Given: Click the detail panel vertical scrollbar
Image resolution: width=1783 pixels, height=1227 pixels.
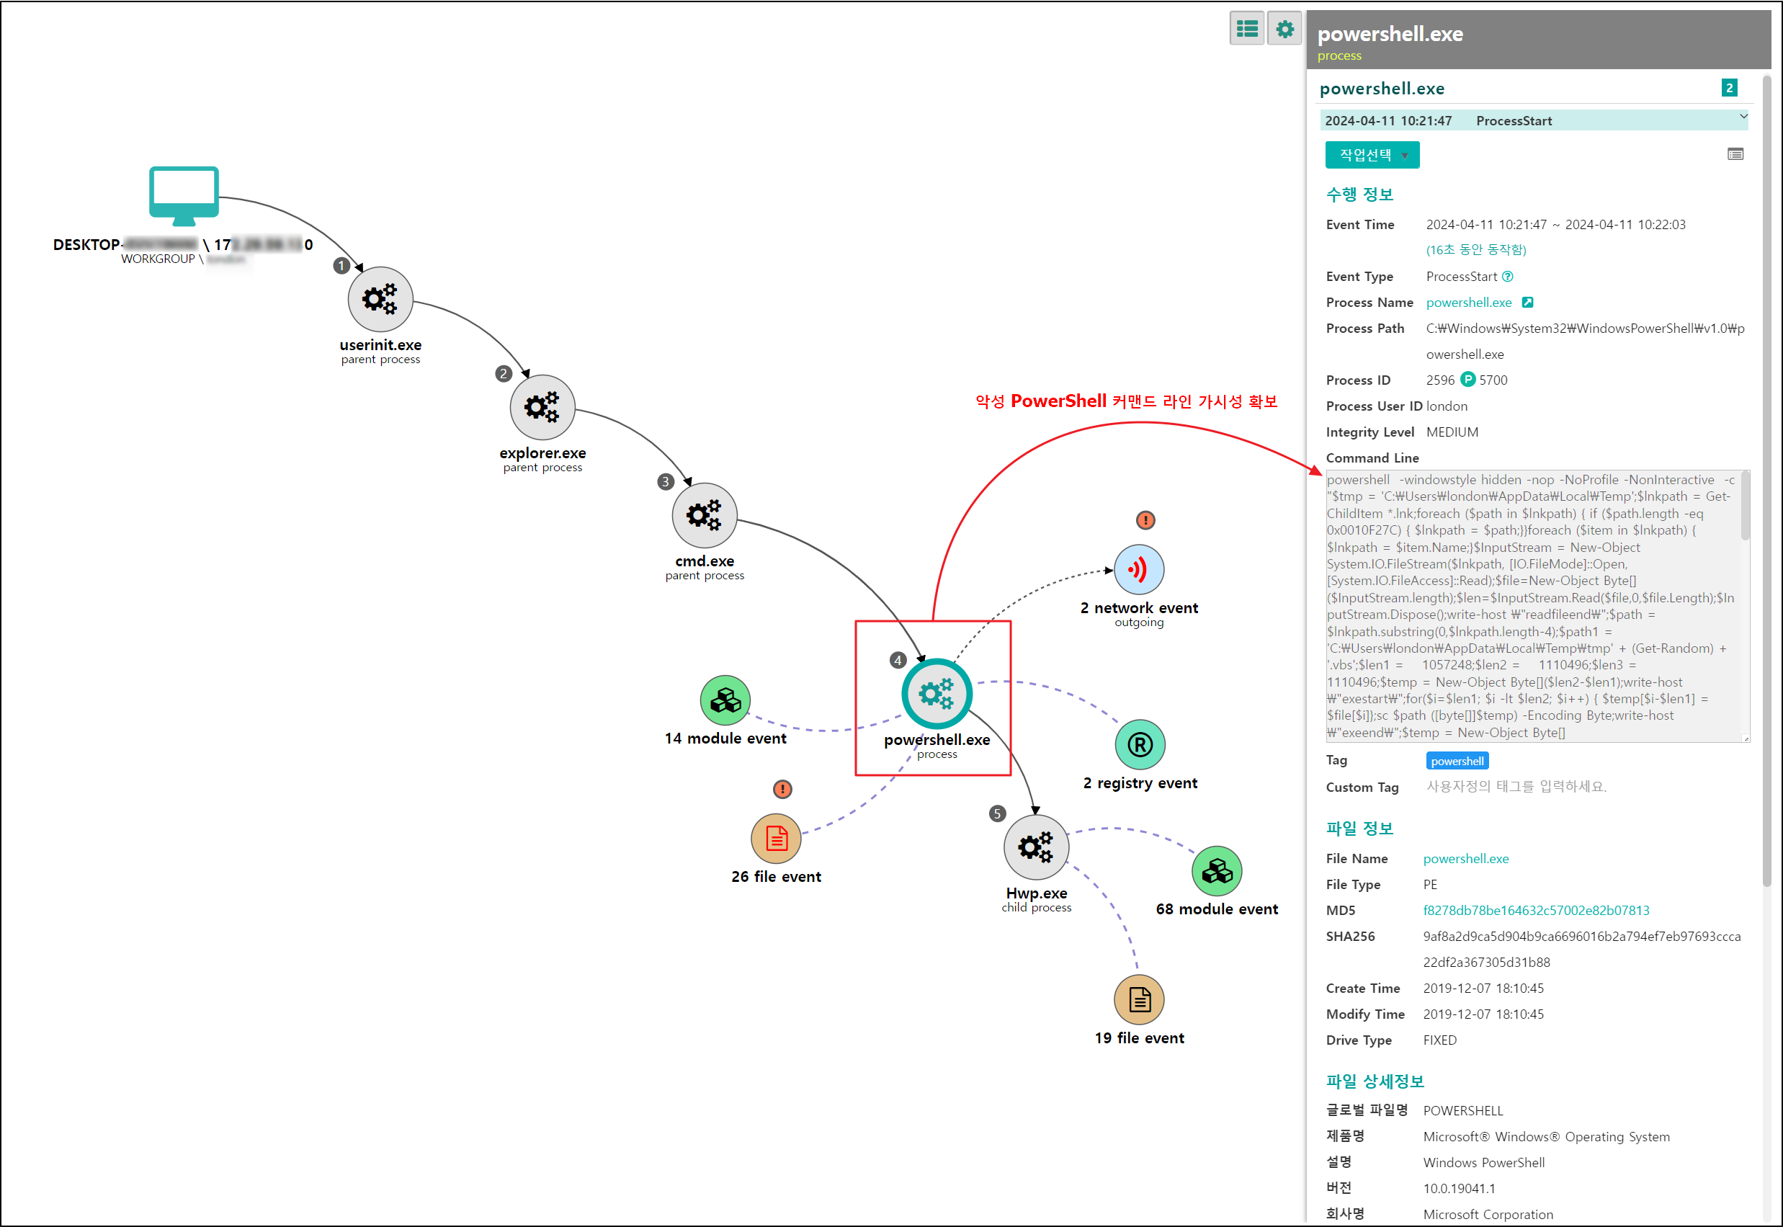Looking at the screenshot, I should point(1767,481).
